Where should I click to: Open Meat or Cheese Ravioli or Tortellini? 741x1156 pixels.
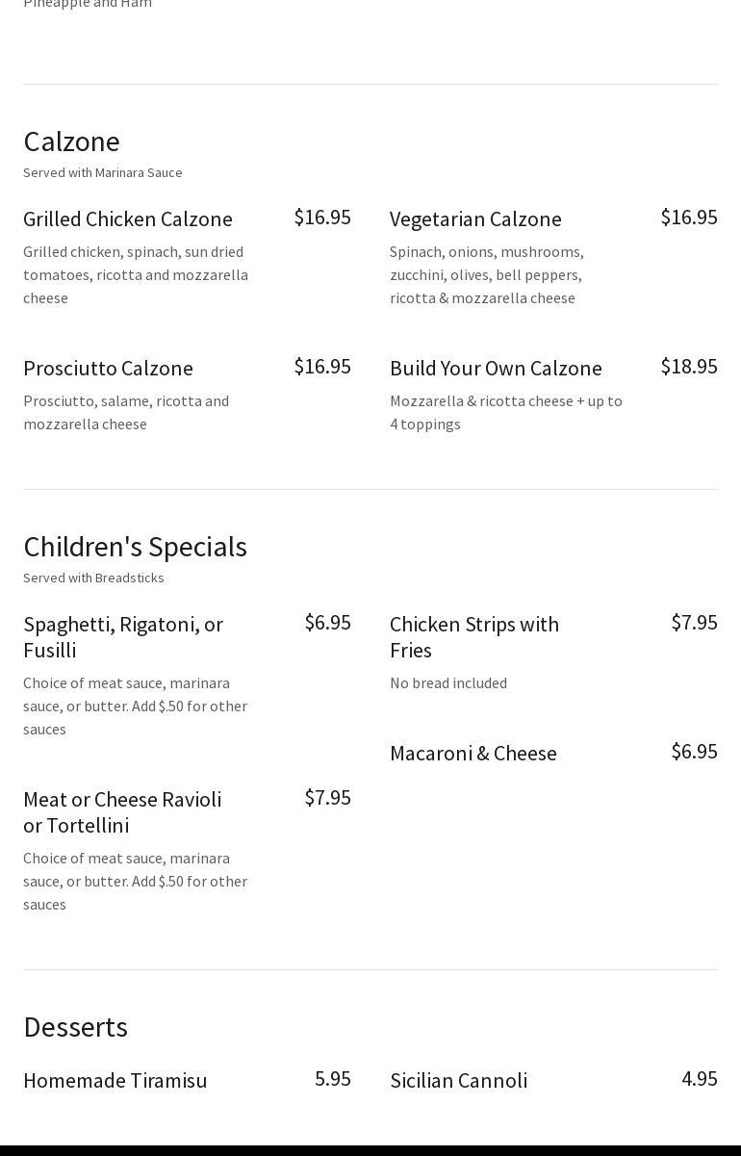[122, 812]
